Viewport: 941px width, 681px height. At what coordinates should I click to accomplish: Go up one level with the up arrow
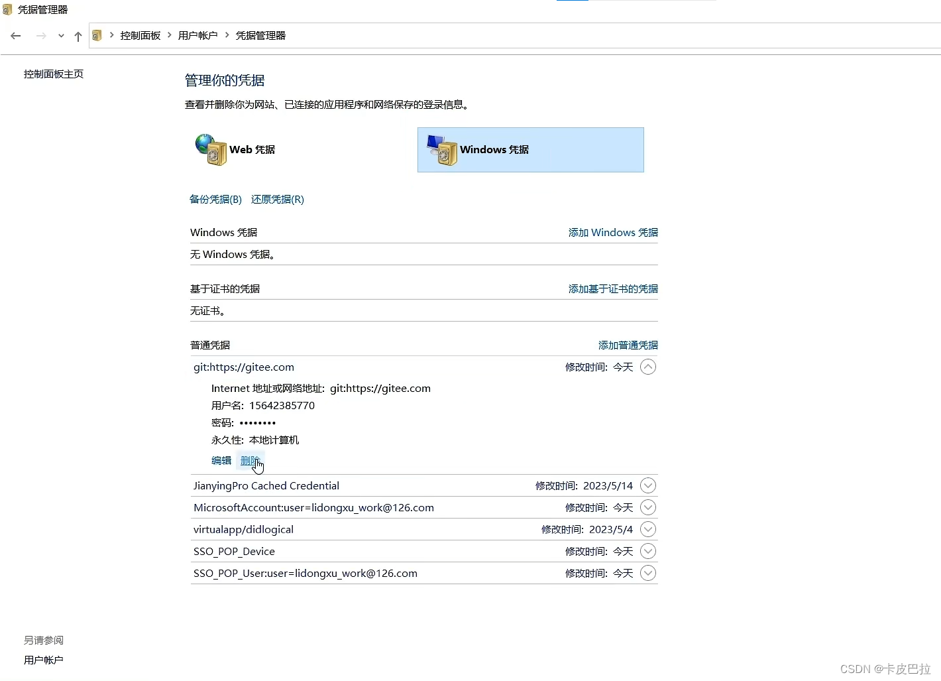point(78,36)
